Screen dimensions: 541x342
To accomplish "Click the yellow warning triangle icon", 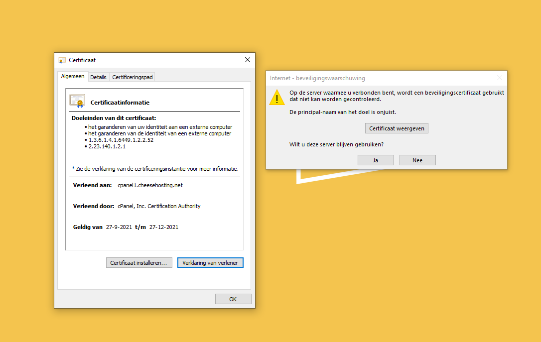I will coord(277,97).
